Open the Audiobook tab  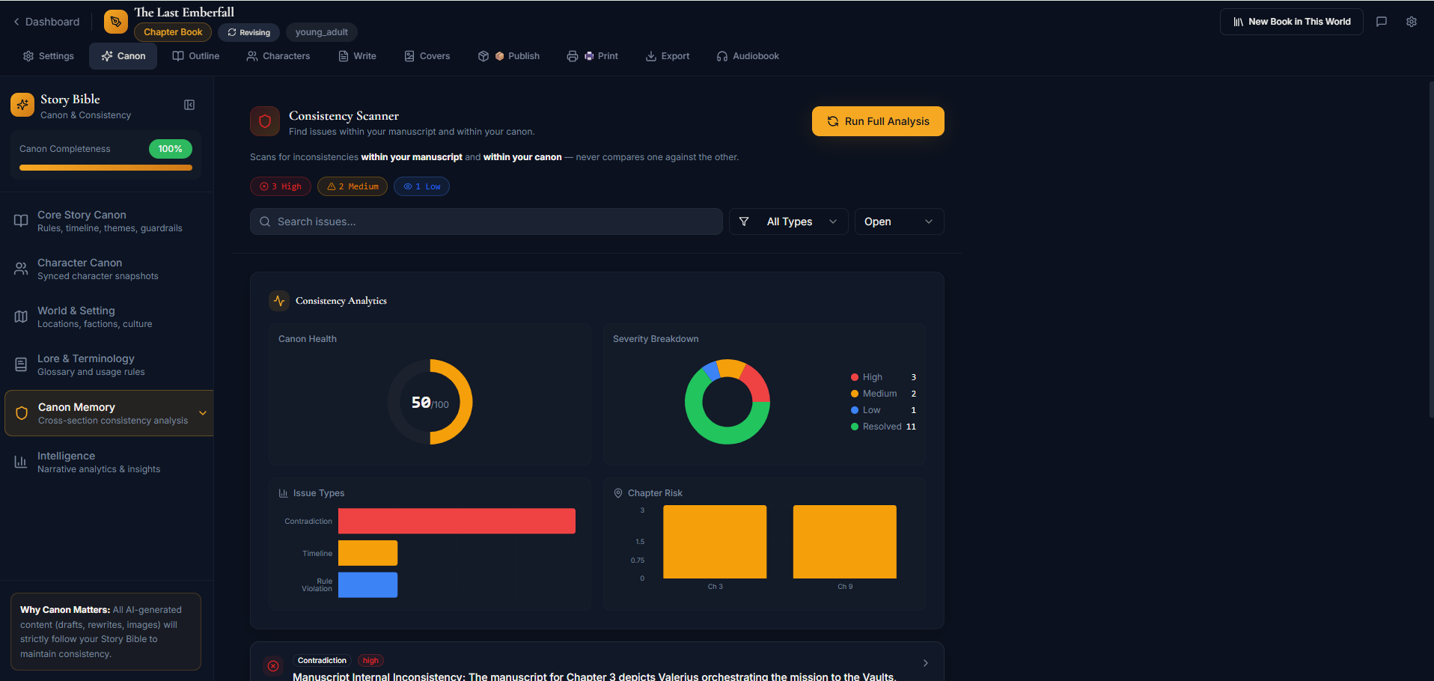click(x=748, y=56)
